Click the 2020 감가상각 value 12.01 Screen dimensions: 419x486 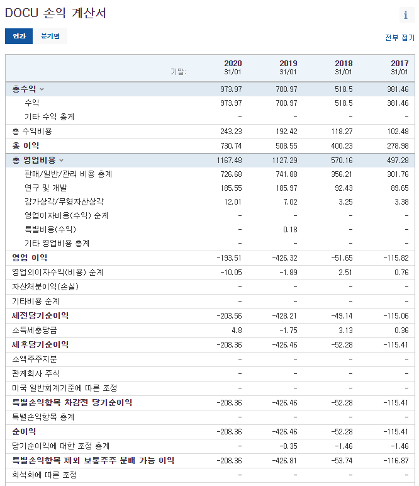233,203
